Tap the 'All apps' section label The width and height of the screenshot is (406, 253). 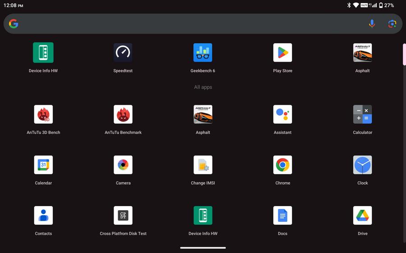click(x=203, y=87)
